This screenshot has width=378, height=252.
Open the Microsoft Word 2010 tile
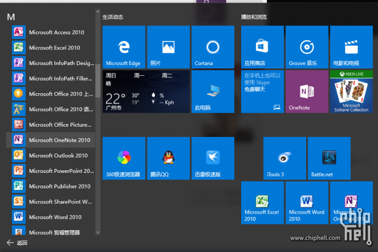click(307, 203)
